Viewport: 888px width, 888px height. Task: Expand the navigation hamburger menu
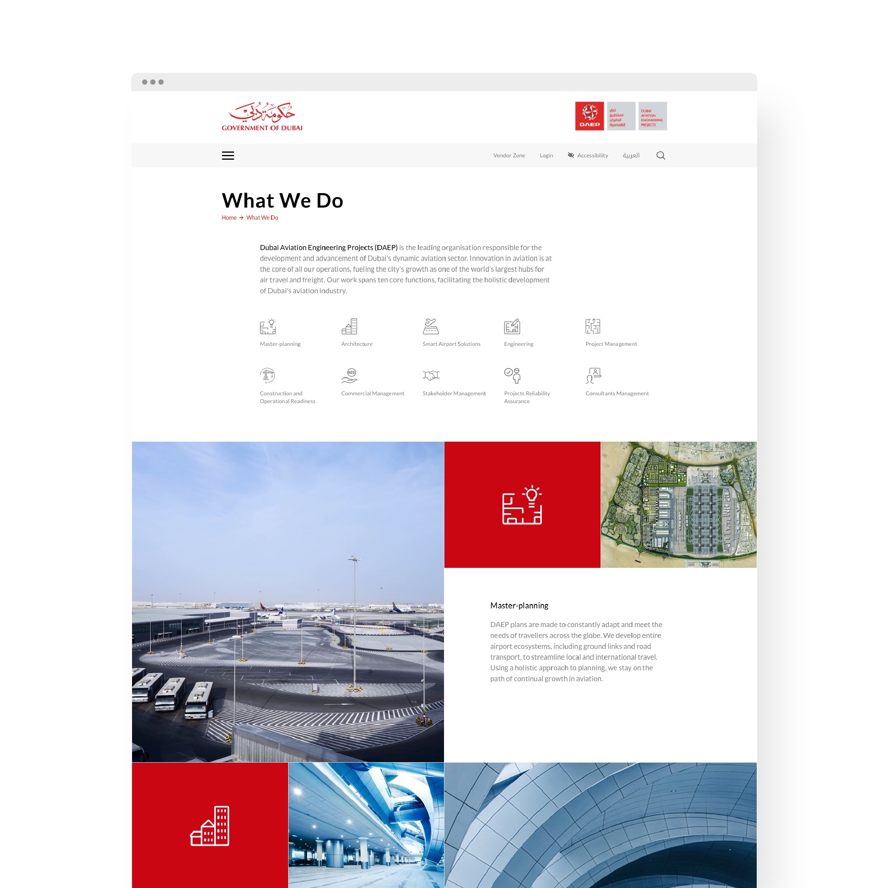click(229, 155)
